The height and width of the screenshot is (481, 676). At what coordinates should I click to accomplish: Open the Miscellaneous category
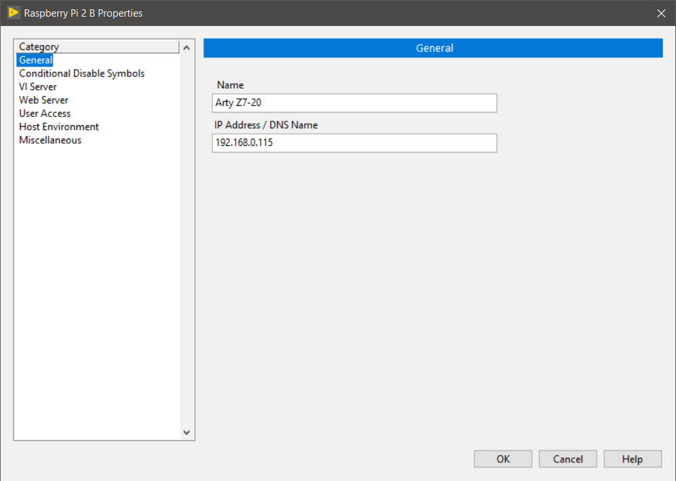coord(50,141)
